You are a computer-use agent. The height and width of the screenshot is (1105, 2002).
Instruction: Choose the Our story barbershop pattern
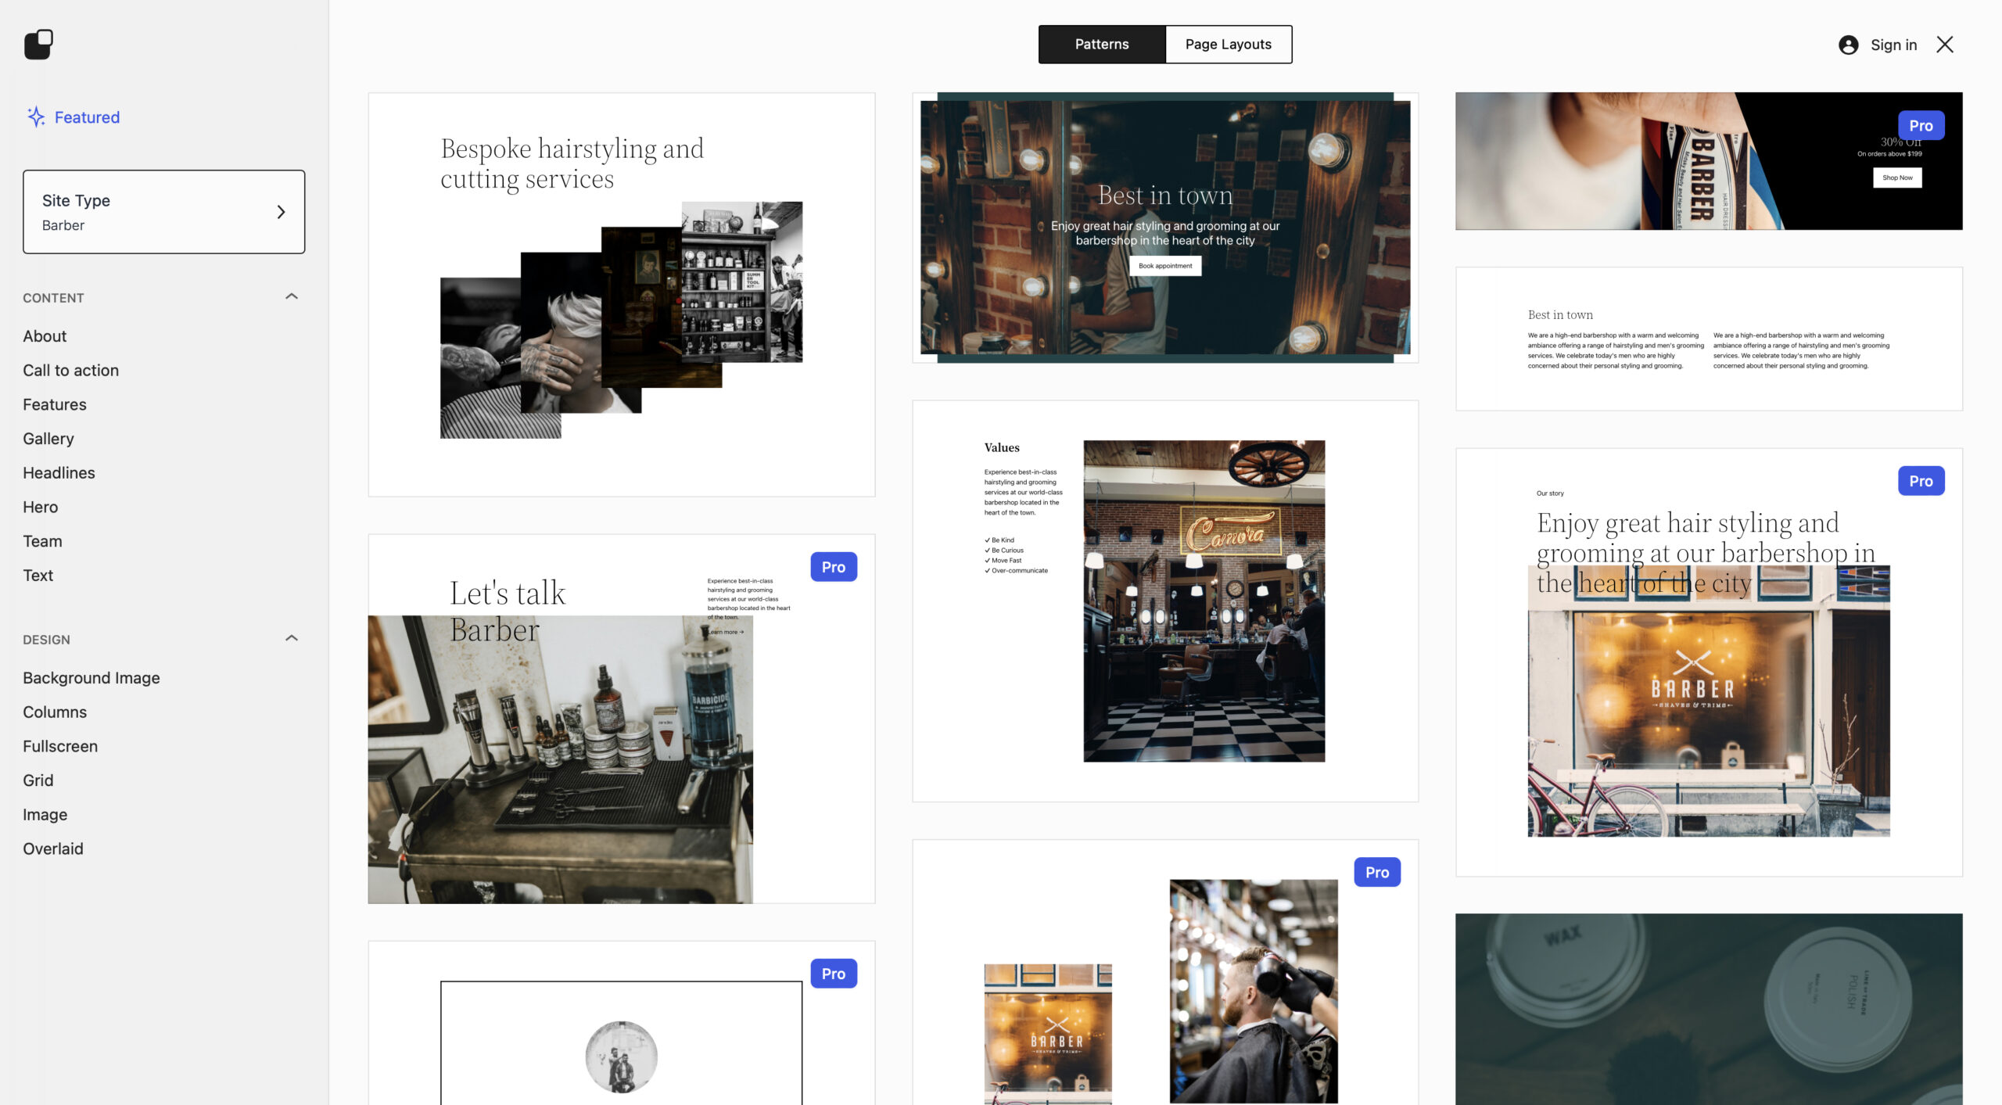click(x=1709, y=662)
